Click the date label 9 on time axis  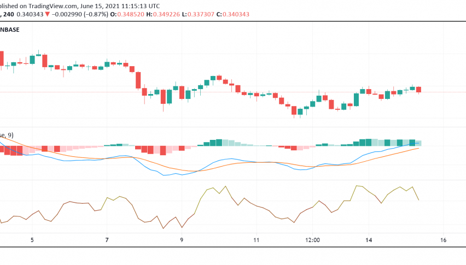click(x=182, y=240)
